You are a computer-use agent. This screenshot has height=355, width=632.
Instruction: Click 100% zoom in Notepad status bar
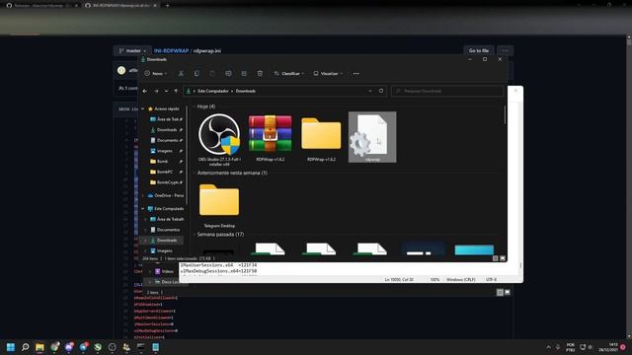[434, 279]
